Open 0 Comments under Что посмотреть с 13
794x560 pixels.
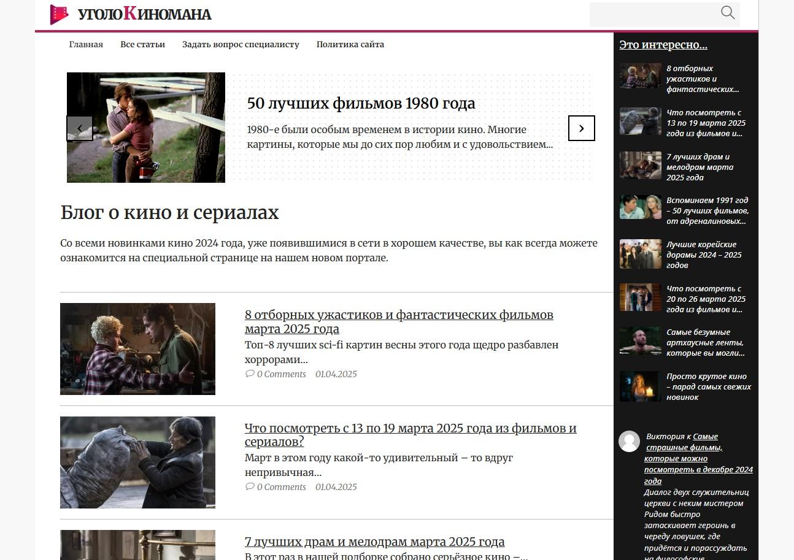[281, 487]
